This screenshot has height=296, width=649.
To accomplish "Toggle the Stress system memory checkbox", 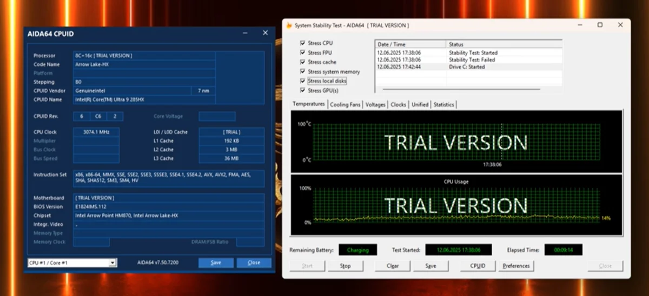I will (x=303, y=71).
